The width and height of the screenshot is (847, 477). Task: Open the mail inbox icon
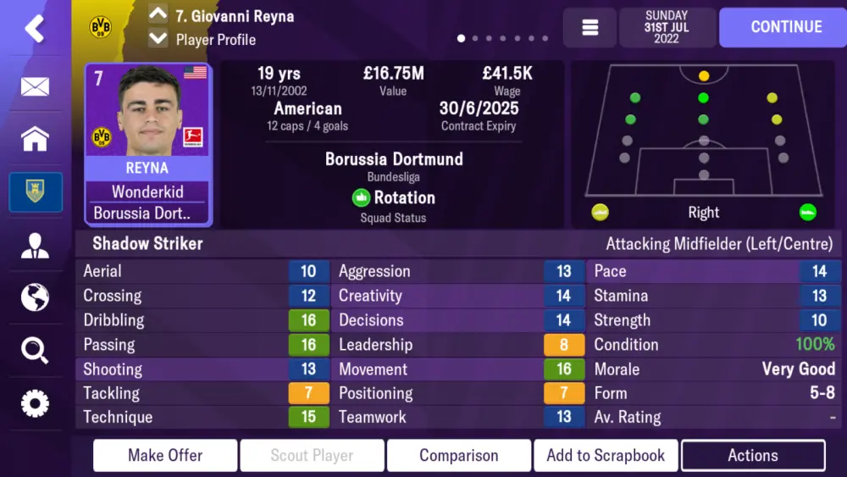(x=35, y=86)
